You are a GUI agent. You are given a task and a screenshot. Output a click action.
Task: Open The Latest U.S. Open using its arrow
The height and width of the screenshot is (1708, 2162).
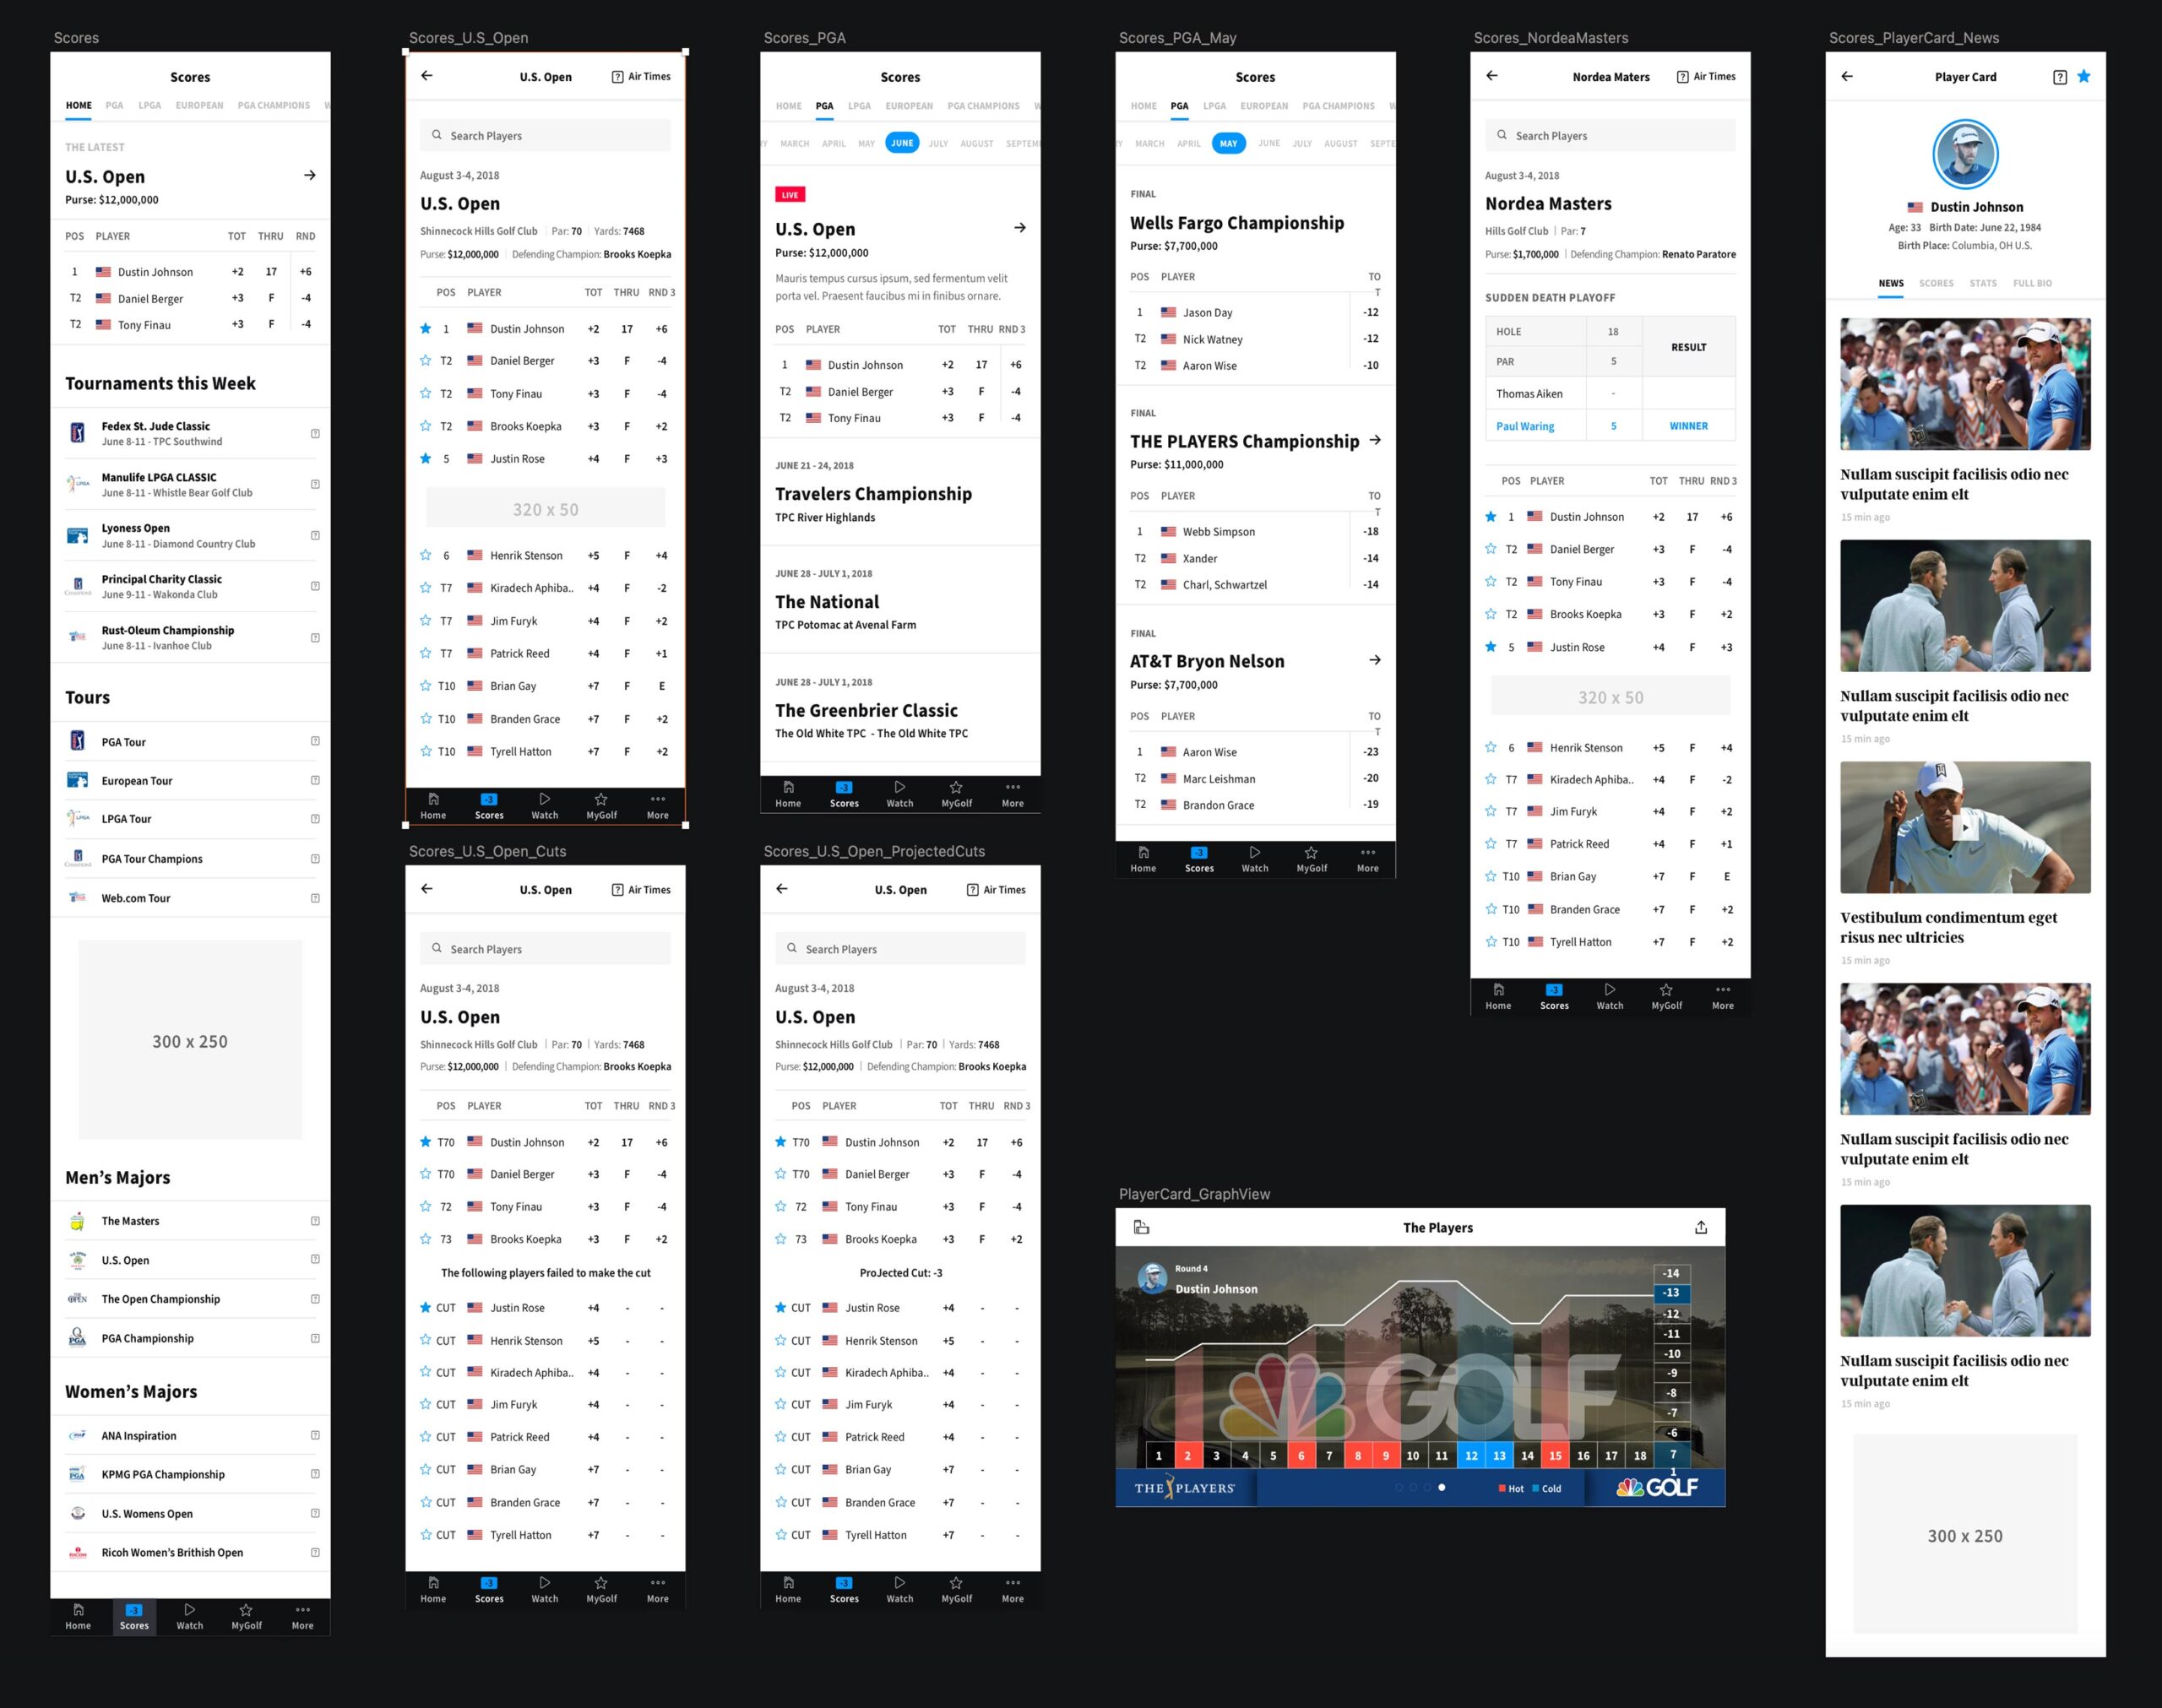pos(310,175)
